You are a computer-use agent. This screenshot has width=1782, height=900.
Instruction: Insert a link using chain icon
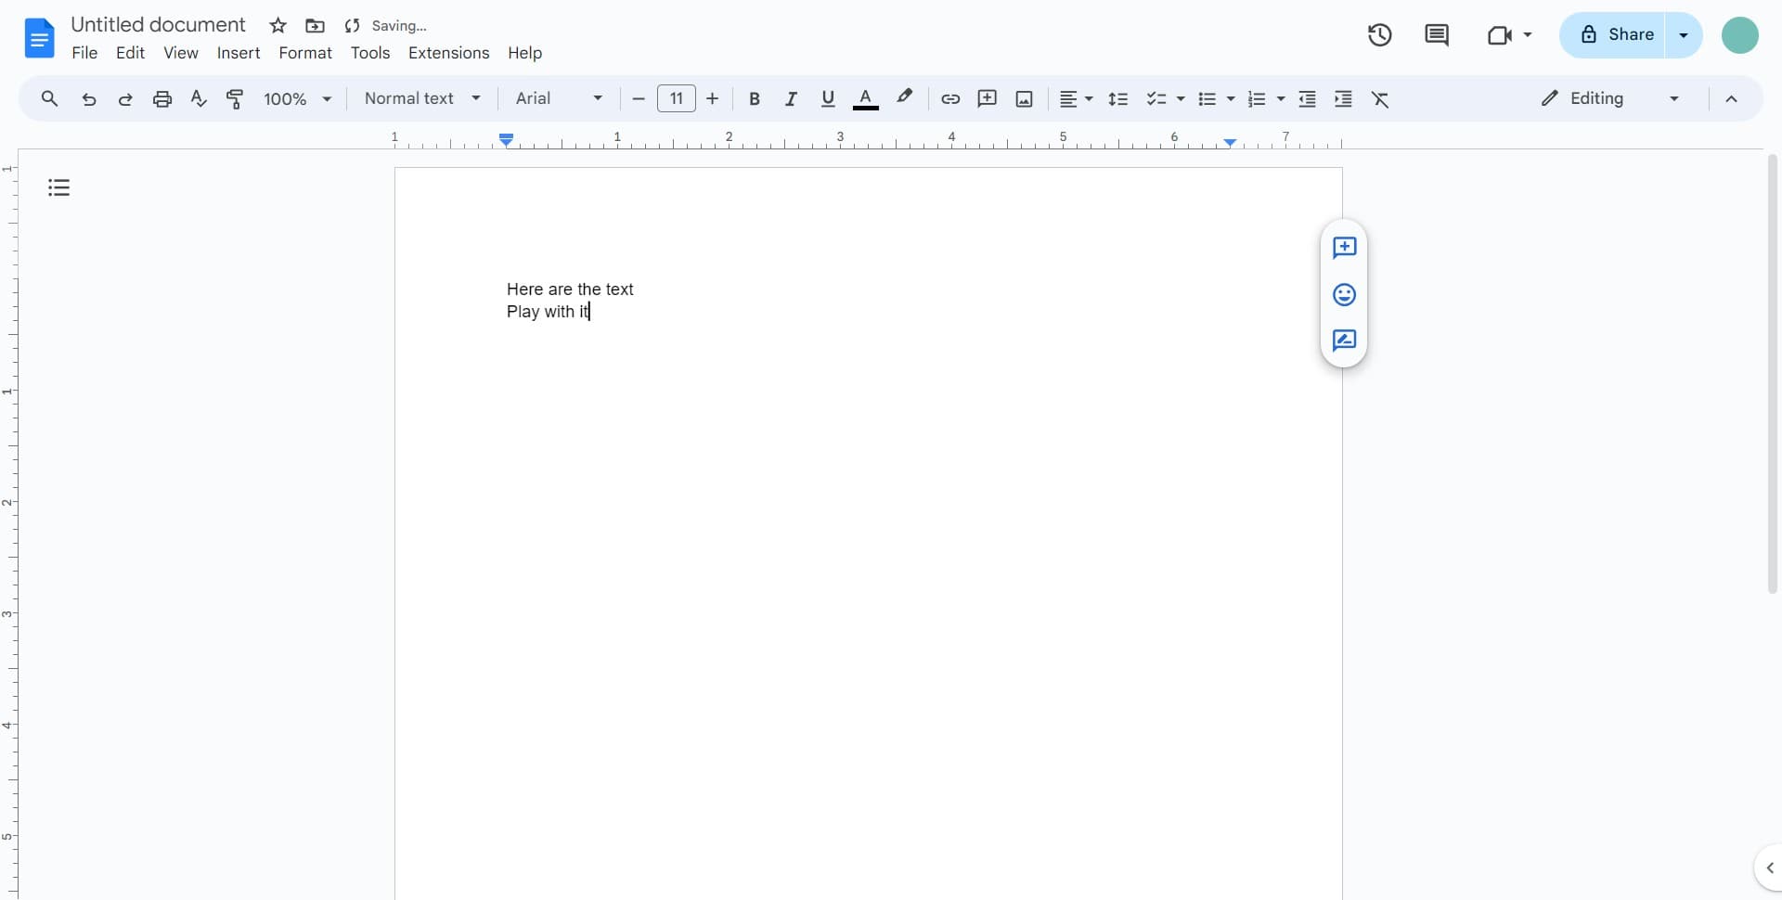click(x=949, y=99)
